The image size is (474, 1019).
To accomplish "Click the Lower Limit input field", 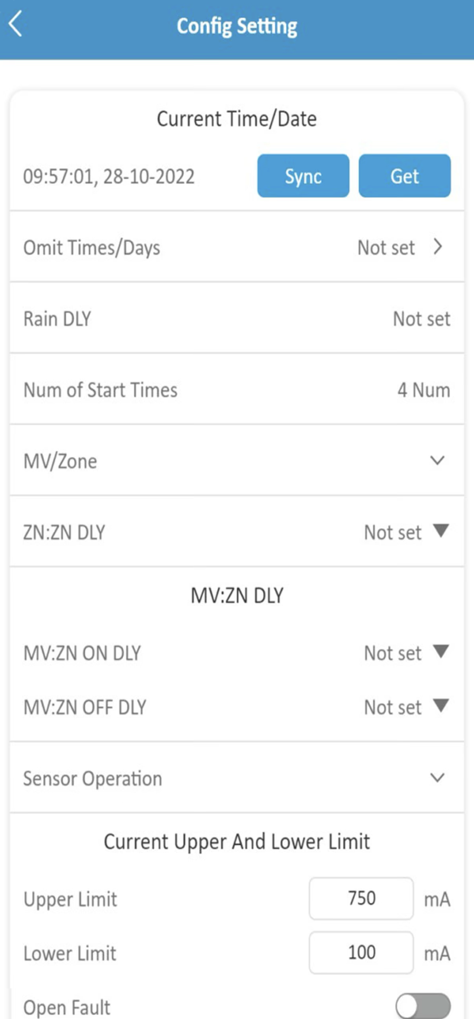I will point(361,953).
